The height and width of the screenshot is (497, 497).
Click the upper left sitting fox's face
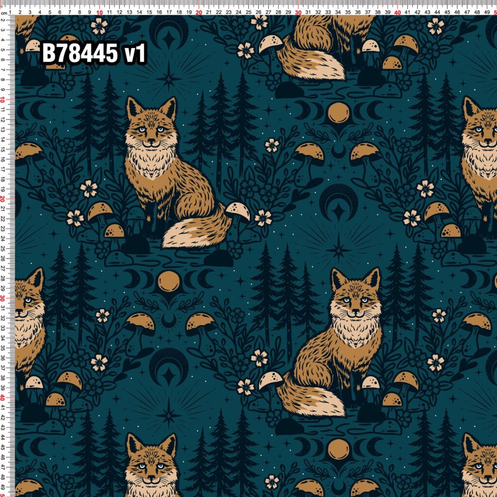coord(151,127)
